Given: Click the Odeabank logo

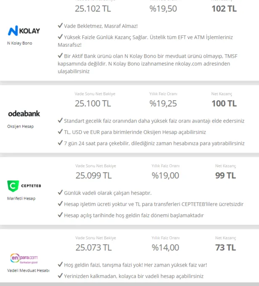Looking at the screenshot, I should [24, 114].
